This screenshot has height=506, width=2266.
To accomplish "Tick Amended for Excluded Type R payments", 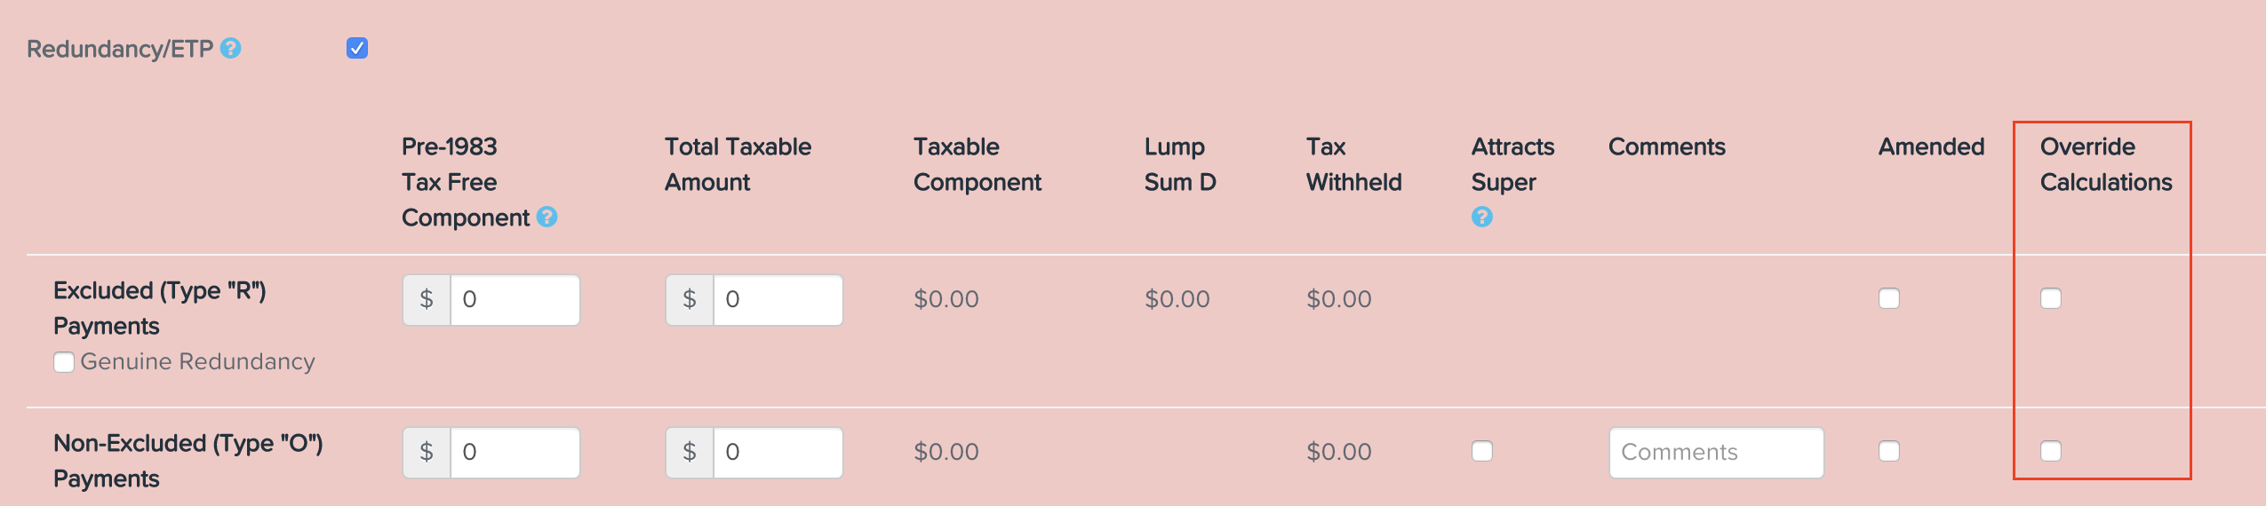I will (x=1889, y=298).
